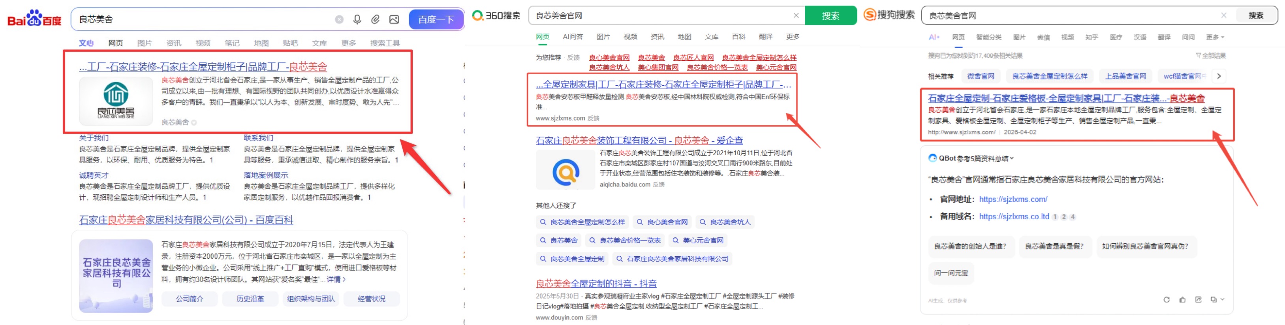Click citation badge 1 after the backup domain

point(1055,217)
